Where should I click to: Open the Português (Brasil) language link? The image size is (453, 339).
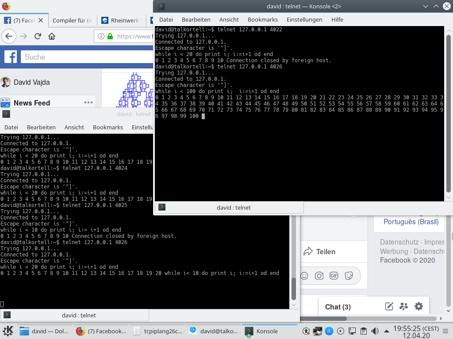click(x=411, y=222)
